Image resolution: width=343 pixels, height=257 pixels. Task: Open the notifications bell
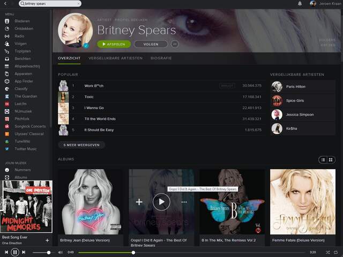click(x=300, y=4)
